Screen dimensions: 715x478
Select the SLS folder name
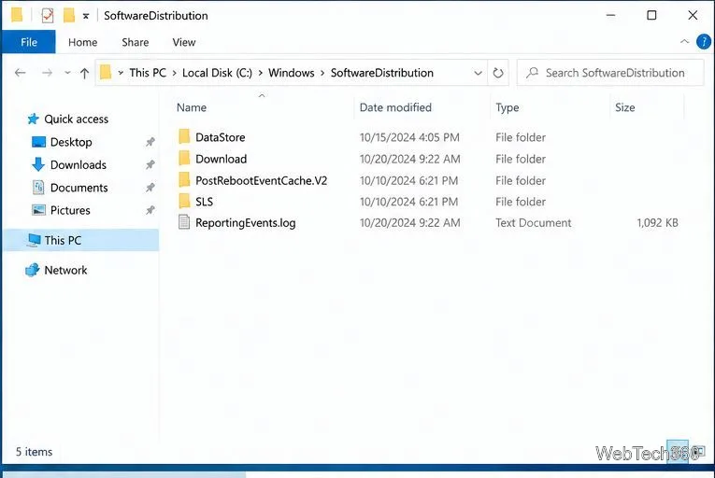[204, 202]
